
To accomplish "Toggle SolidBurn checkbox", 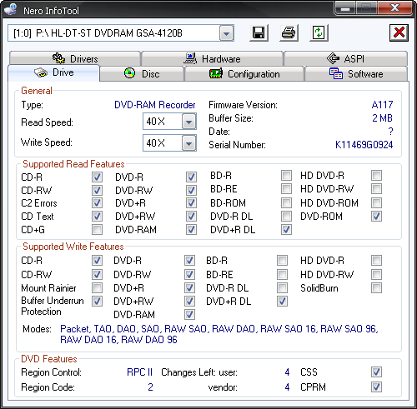I will click(x=376, y=288).
